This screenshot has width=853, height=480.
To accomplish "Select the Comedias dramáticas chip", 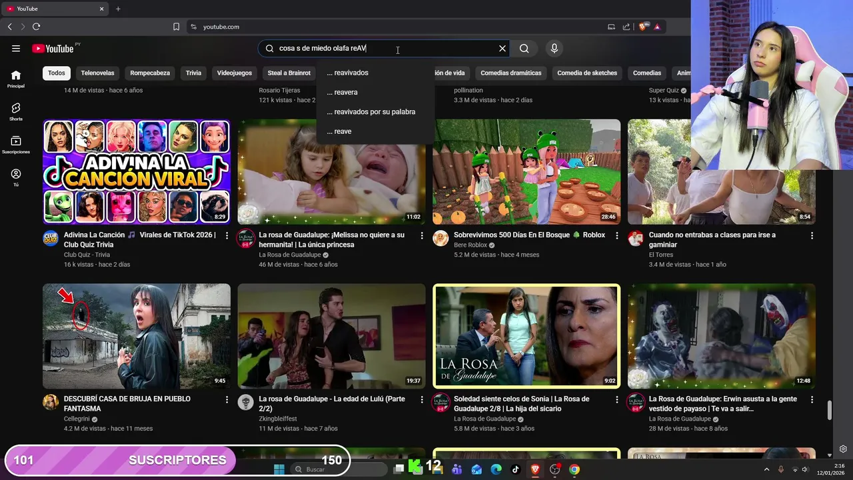I will point(511,73).
